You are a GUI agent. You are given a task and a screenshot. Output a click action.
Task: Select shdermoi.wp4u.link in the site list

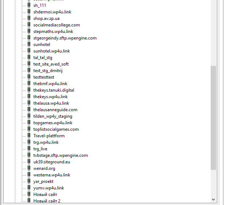click(x=52, y=12)
